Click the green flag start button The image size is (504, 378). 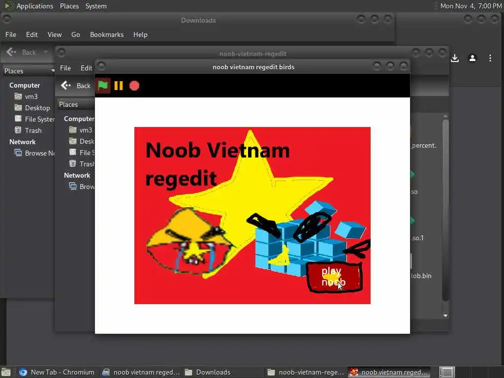(x=103, y=86)
